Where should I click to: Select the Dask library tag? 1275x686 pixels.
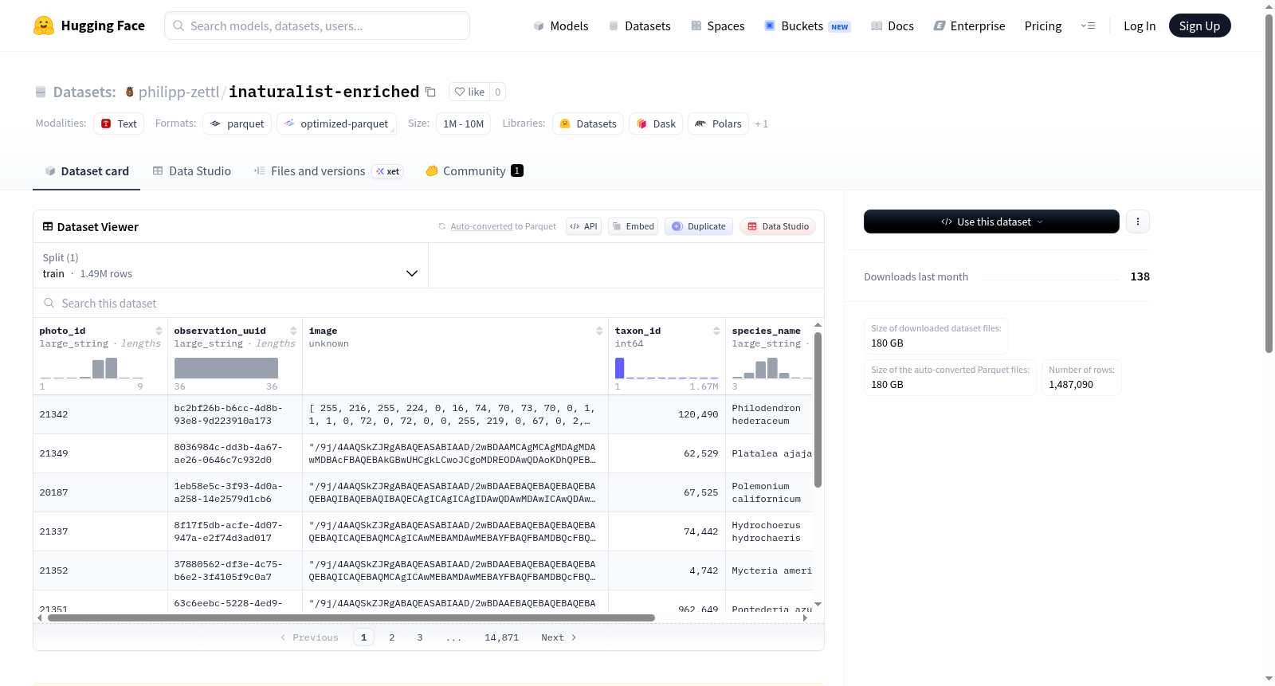(656, 123)
